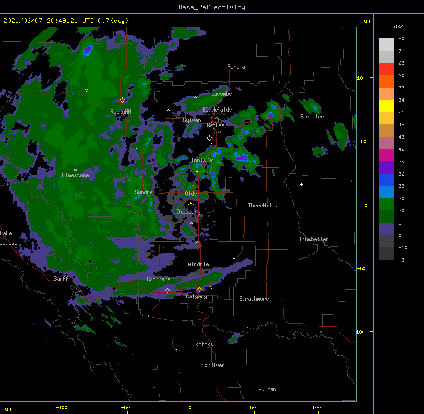The width and height of the screenshot is (424, 414).
Task: Choose the slate purple 0–10 dBZ legend swatch
Action: 387,229
